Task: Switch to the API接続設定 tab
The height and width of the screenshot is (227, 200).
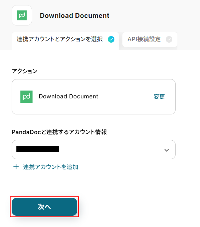Action: click(150, 39)
